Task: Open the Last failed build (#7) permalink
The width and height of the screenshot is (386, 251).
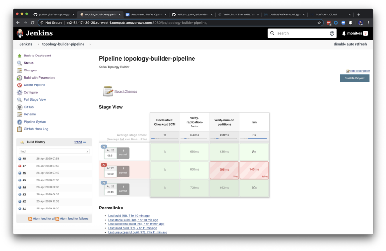Action: 132,228
